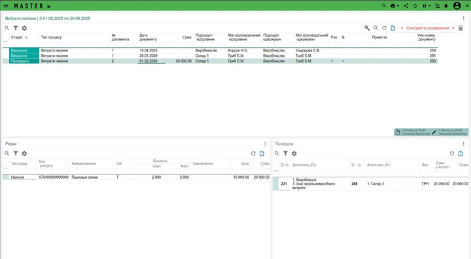Click the magnifier icon next to the wrench

pos(375,28)
